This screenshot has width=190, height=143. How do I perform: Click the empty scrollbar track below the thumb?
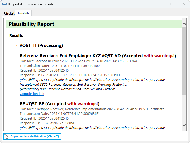184,108
